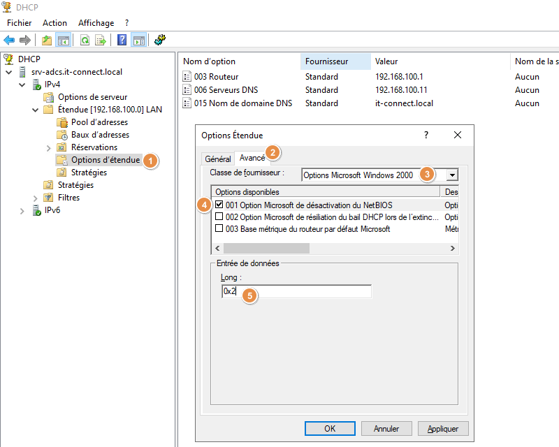The width and height of the screenshot is (559, 447).
Task: Check 003 Base métrique du routeur option
Action: [219, 228]
